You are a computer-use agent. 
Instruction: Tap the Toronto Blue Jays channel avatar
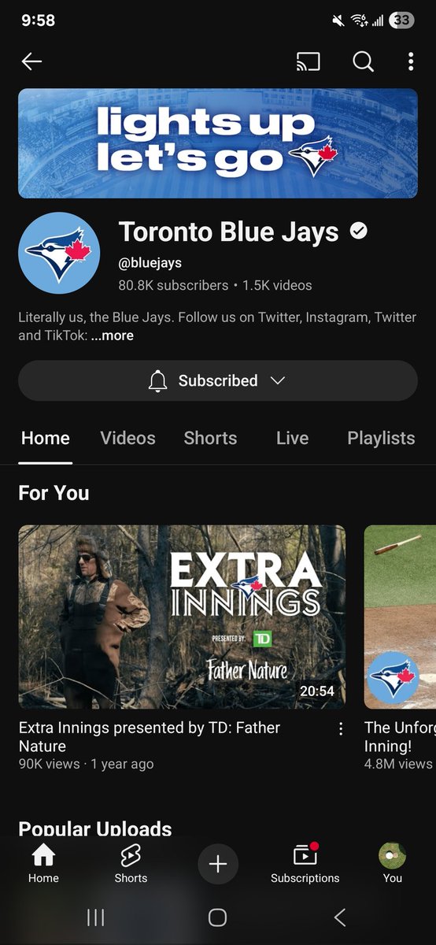(59, 253)
